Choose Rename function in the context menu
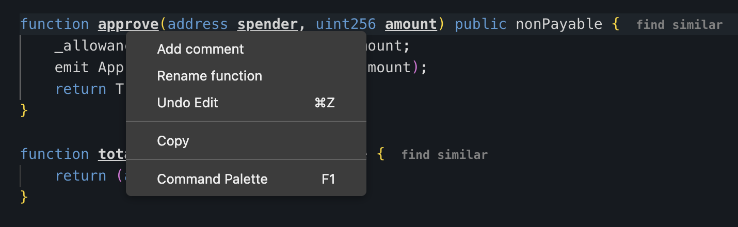The image size is (738, 227). (x=210, y=76)
